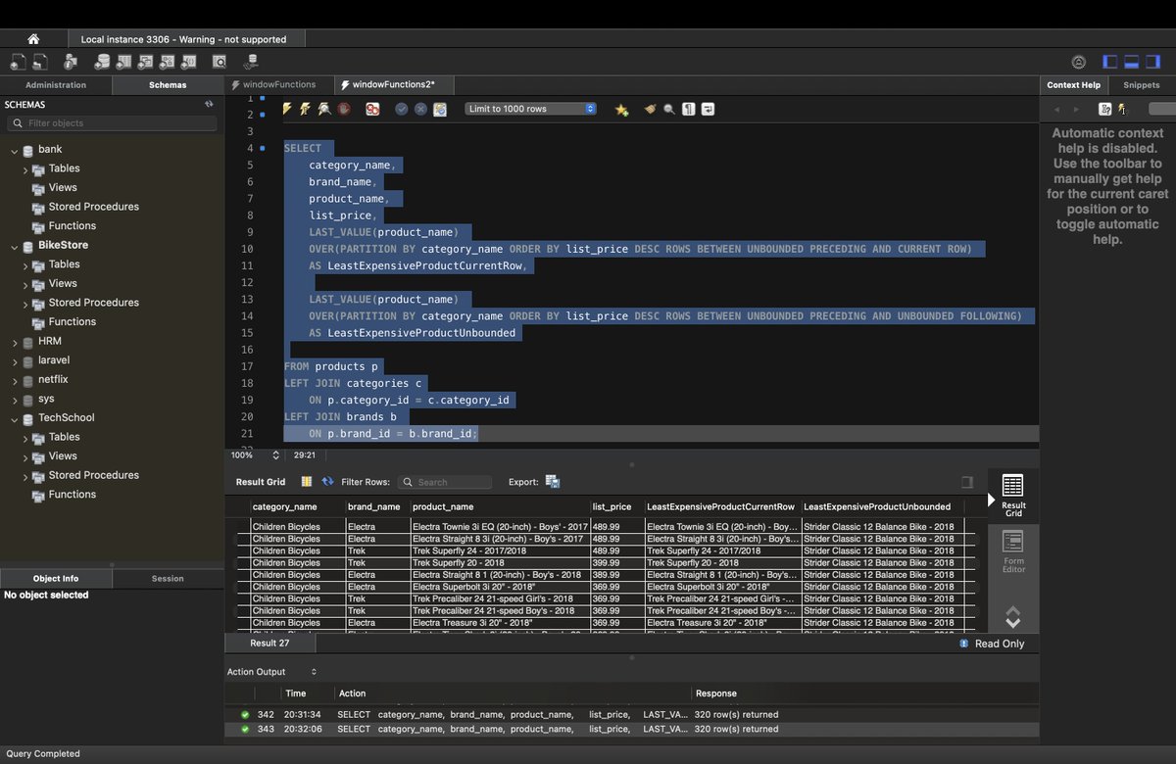This screenshot has height=764, width=1176.
Task: Open the Result Grid view panel button
Action: (1013, 496)
